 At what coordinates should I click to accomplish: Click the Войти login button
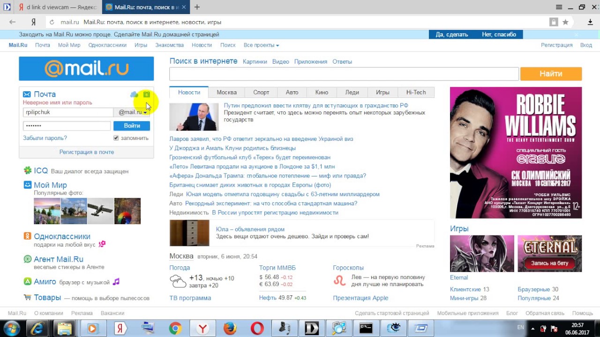132,125
